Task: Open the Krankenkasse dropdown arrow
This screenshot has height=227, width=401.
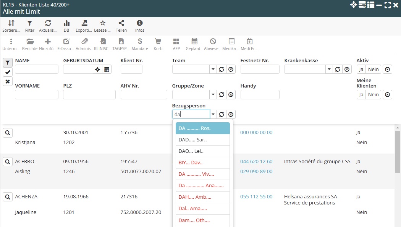Action: point(329,69)
